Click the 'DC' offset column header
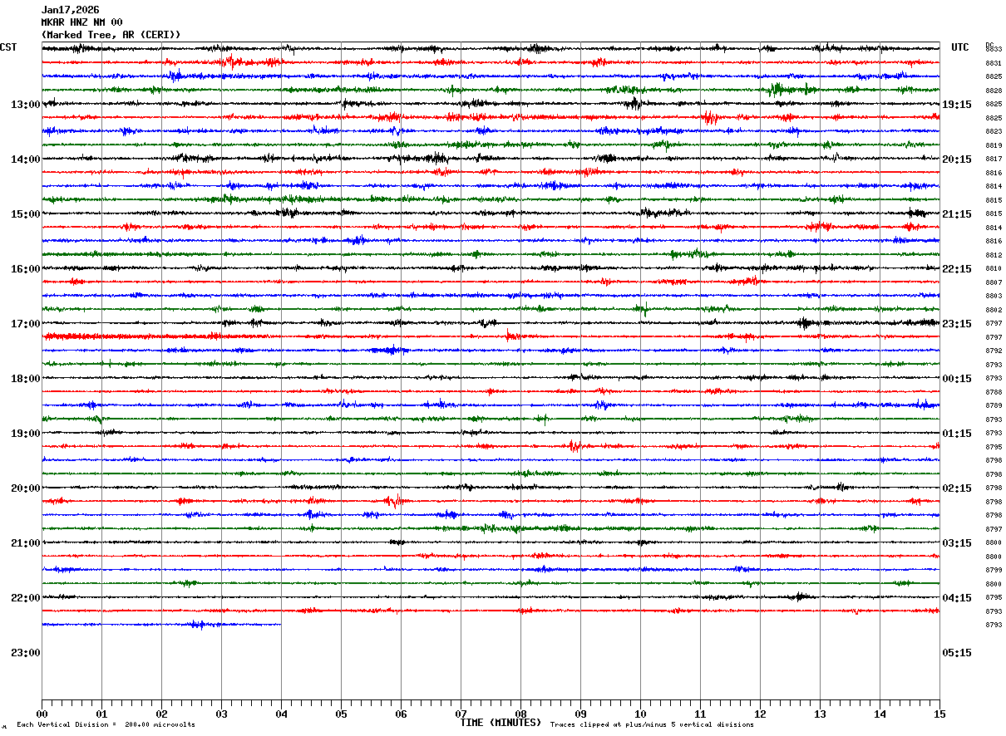 pyautogui.click(x=989, y=45)
